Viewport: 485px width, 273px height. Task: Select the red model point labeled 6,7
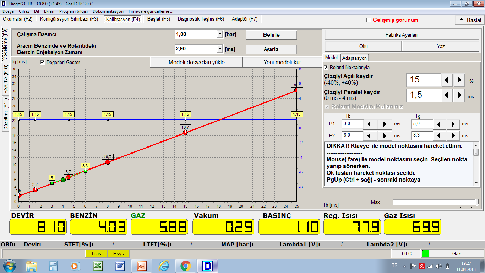69,177
